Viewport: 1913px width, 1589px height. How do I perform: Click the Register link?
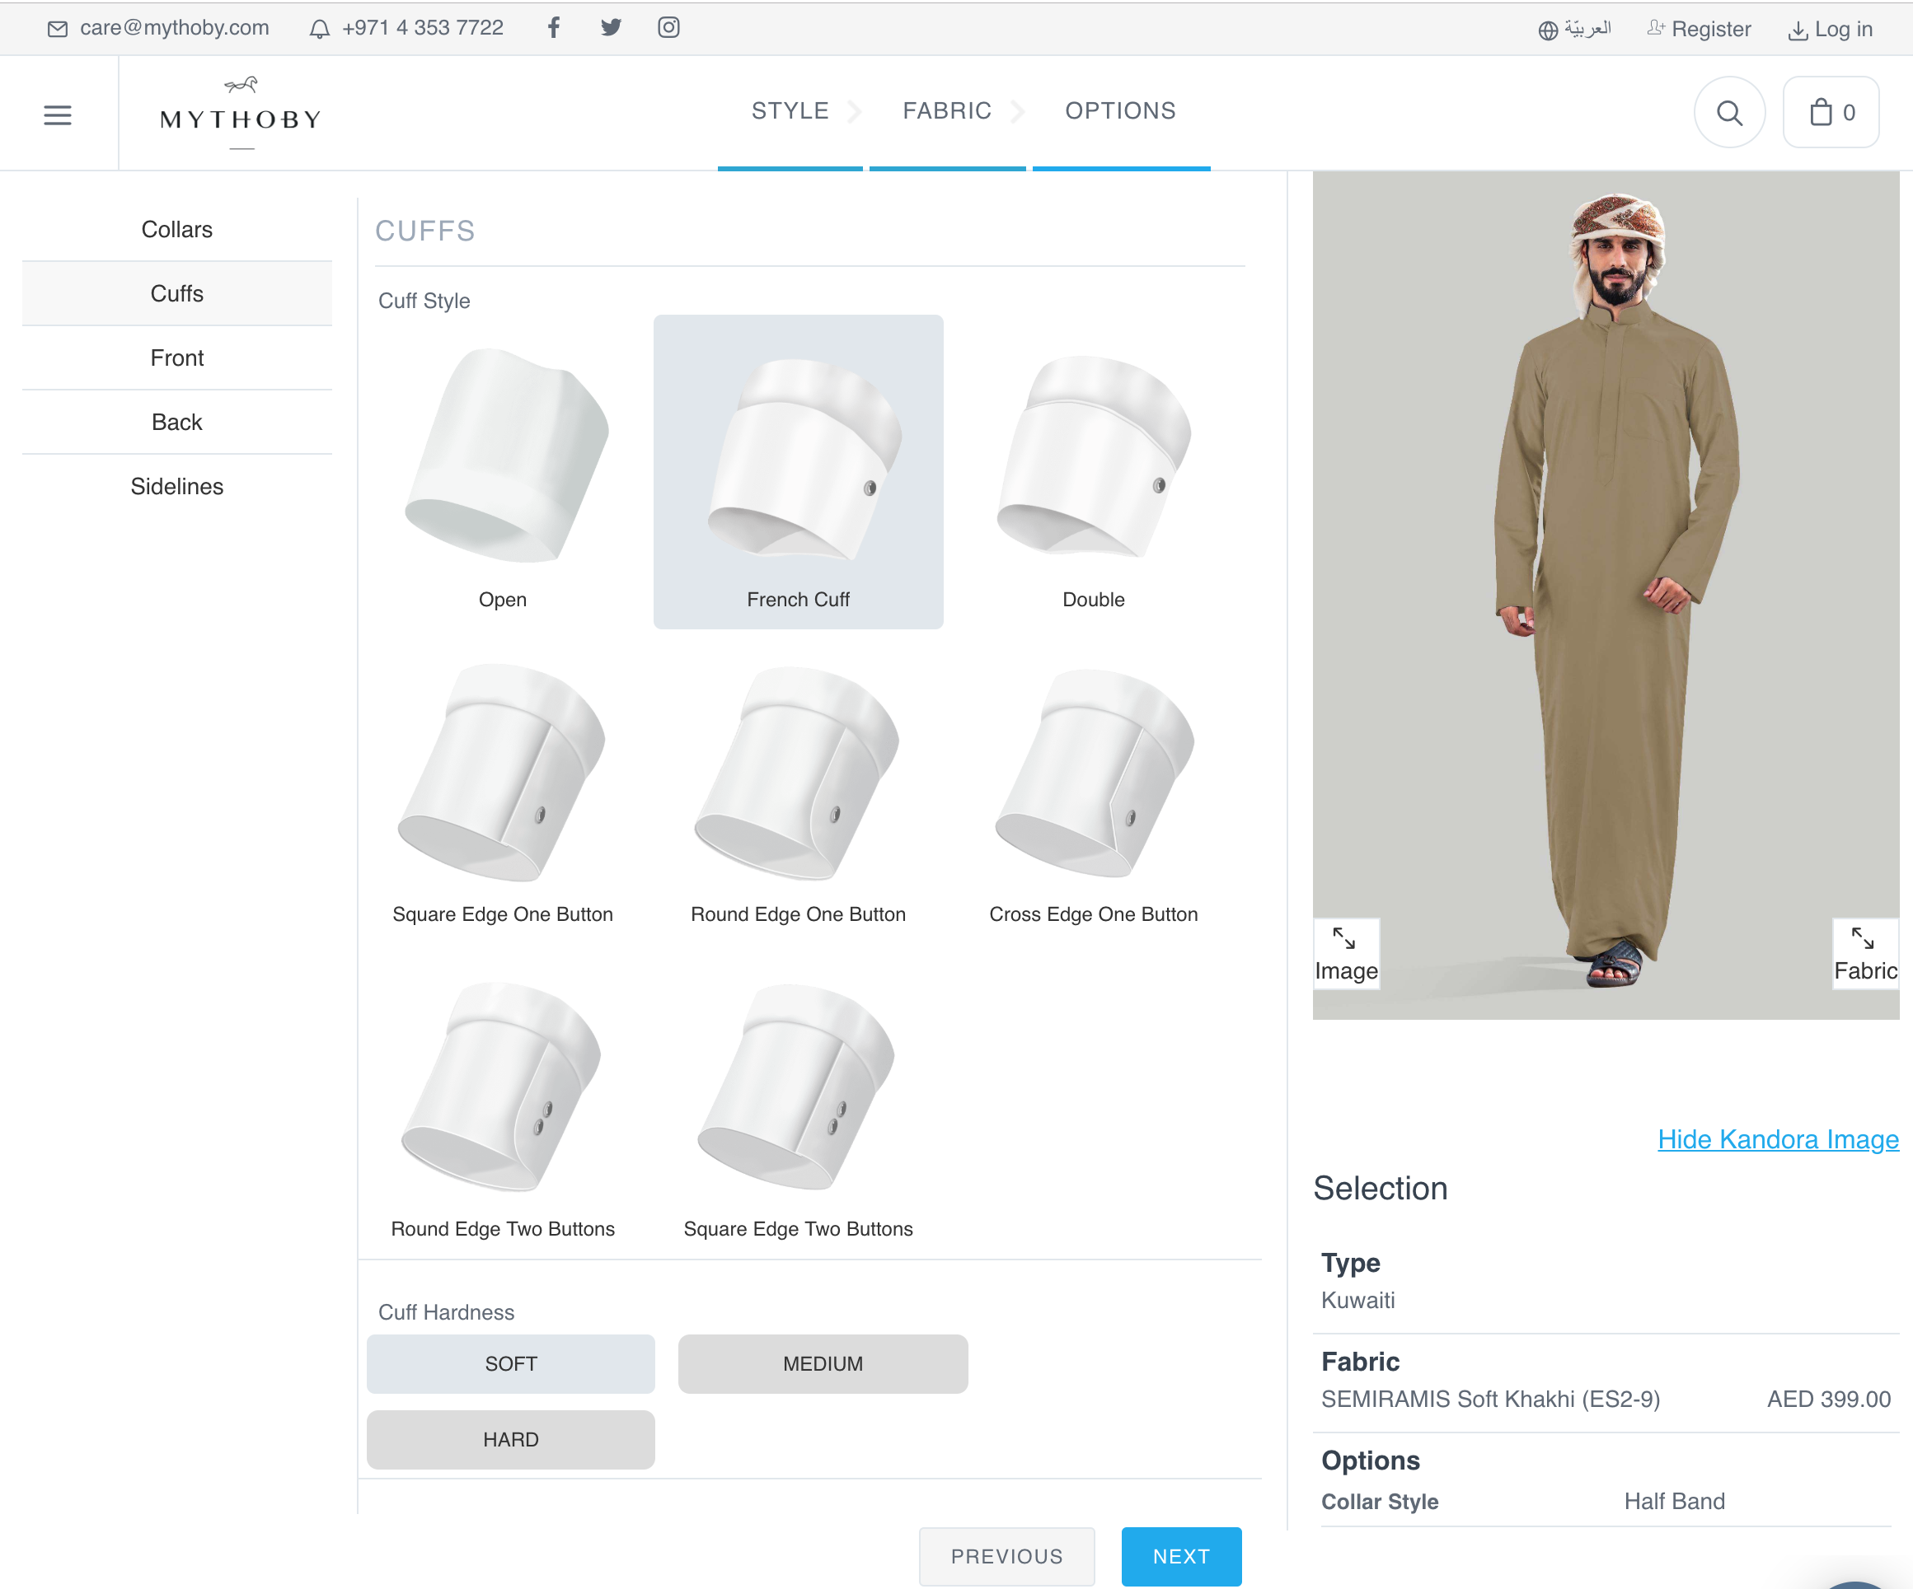(1699, 29)
